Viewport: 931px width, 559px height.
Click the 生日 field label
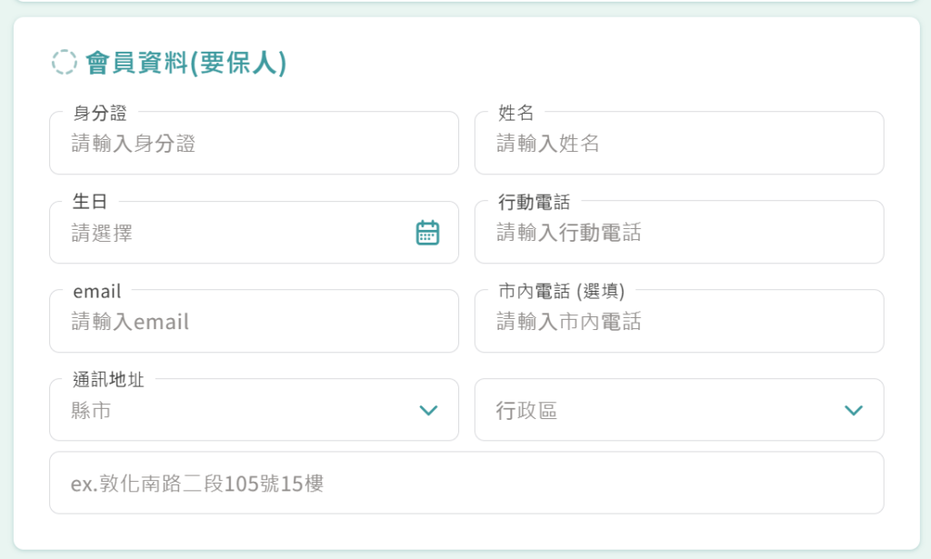(x=90, y=203)
